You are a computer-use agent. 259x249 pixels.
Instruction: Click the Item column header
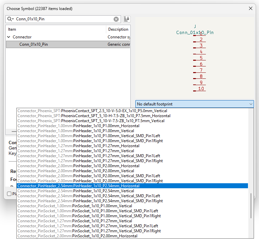point(12,29)
